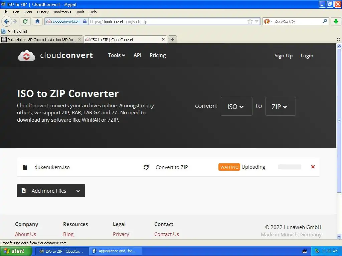Open the Help menu
Image resolution: width=342 pixels, height=256 pixels.
click(93, 12)
